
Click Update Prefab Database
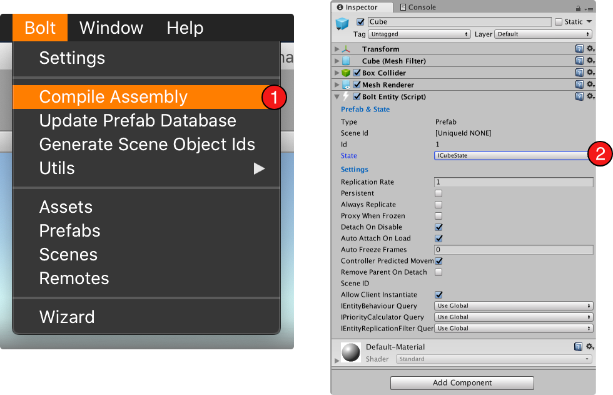tap(146, 120)
